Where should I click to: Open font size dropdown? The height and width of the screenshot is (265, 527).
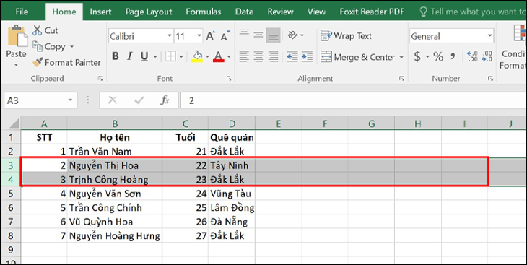coord(199,35)
